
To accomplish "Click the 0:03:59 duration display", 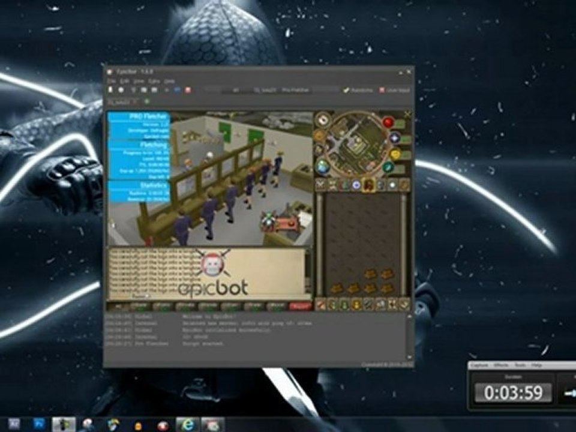I will click(513, 392).
